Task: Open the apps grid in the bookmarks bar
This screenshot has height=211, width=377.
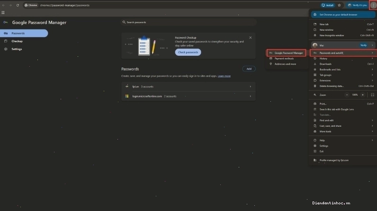Action: [3, 12]
